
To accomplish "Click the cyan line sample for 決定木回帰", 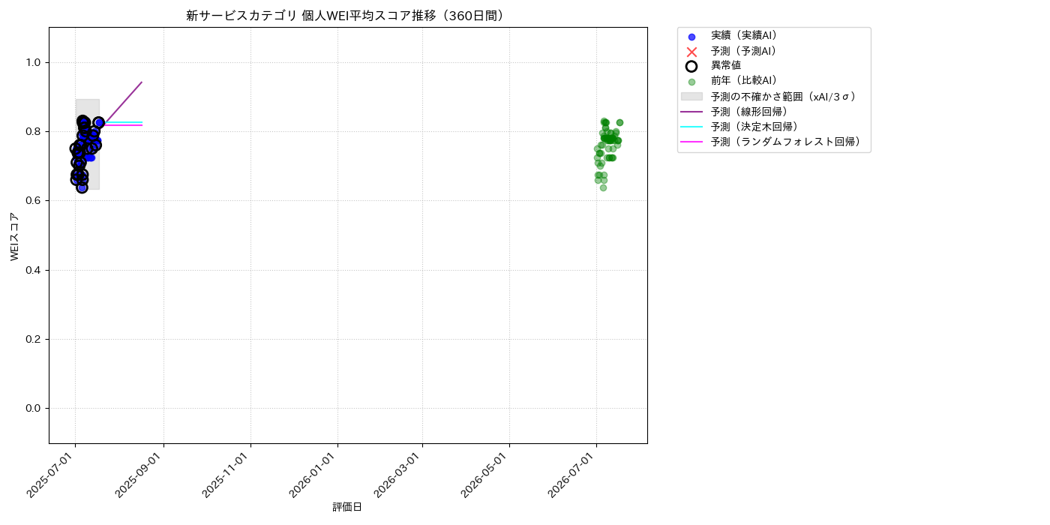I will (691, 127).
